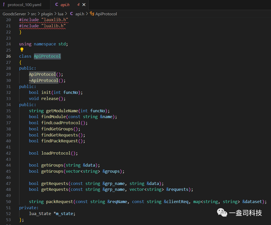Click the highlighted ApiProtocol class name
The height and width of the screenshot is (225, 271).
[x=47, y=56]
